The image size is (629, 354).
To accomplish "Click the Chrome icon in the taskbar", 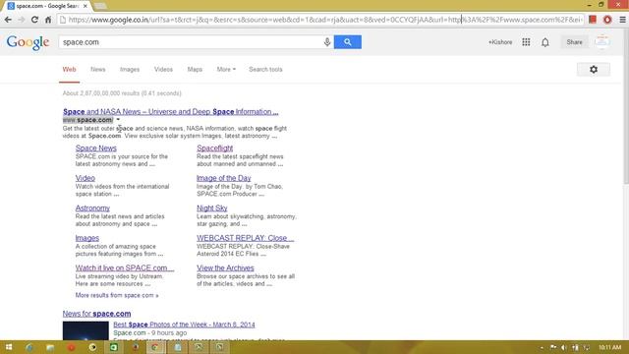I will click(x=155, y=347).
